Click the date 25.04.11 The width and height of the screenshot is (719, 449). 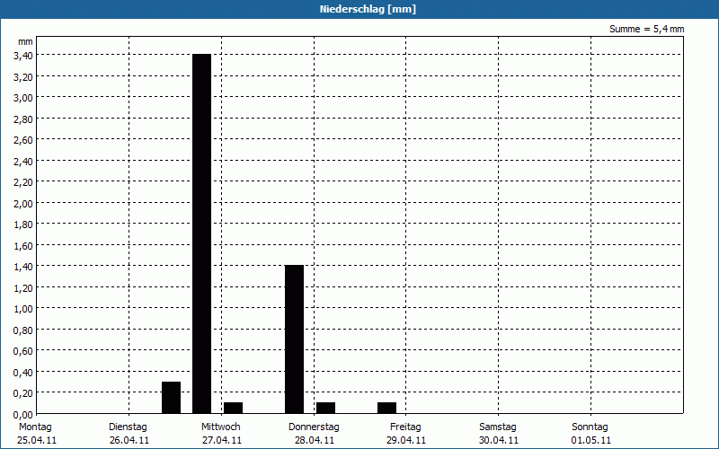coord(37,440)
